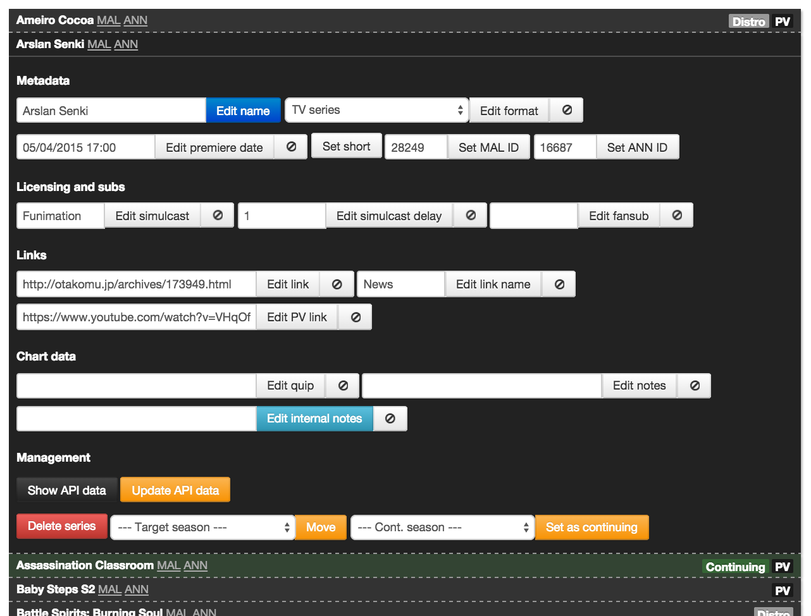Open the Cont. season dropdown
Image resolution: width=811 pixels, height=616 pixels.
tap(443, 527)
